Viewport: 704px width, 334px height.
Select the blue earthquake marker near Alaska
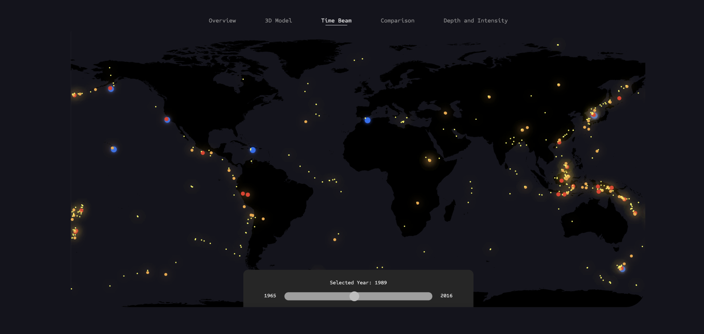pos(111,89)
